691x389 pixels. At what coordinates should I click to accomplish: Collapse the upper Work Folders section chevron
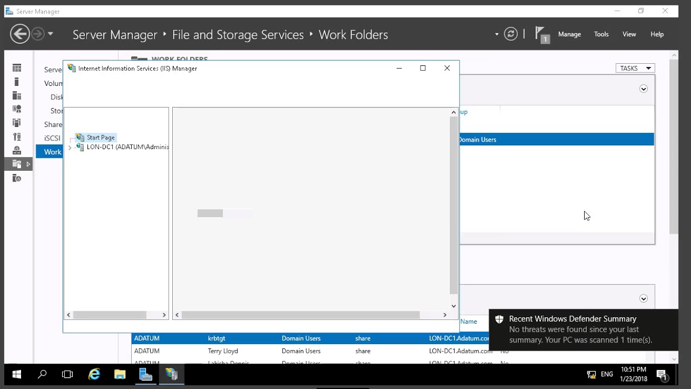643,89
